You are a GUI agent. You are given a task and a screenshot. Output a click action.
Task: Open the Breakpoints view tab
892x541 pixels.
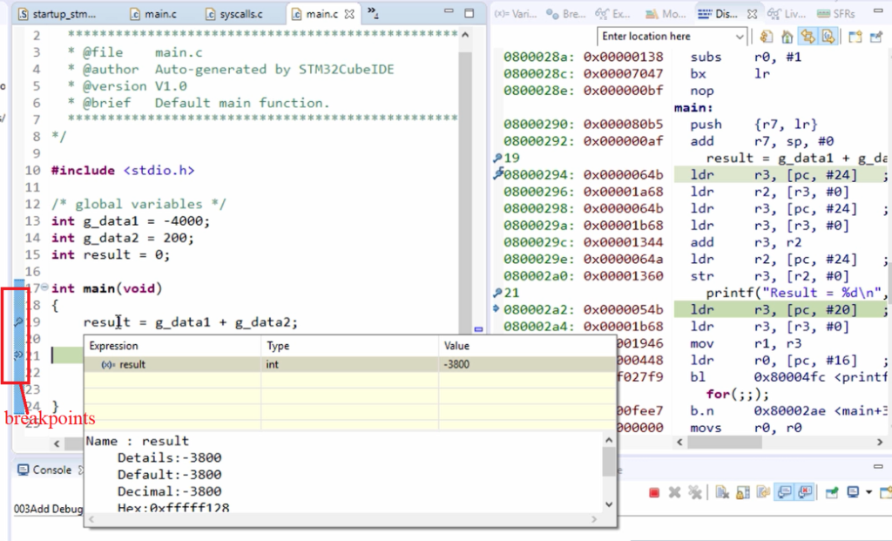click(x=566, y=14)
